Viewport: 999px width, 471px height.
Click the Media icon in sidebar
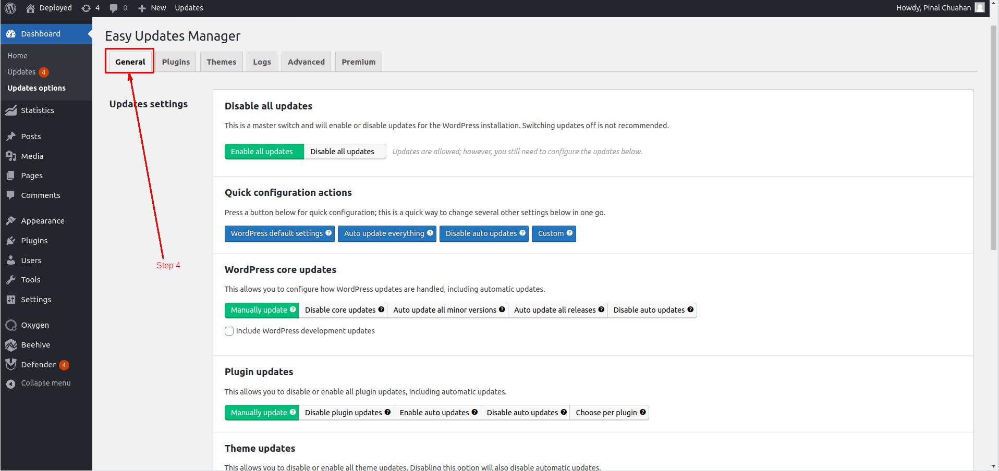pyautogui.click(x=11, y=156)
